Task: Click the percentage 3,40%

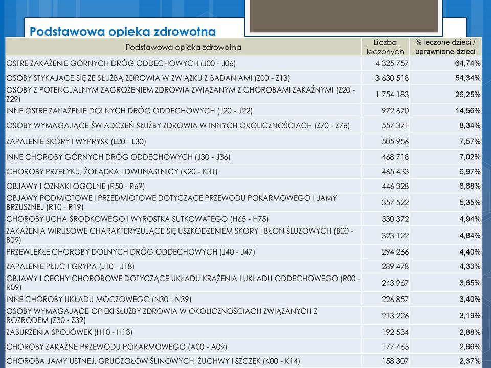Action: point(470,300)
